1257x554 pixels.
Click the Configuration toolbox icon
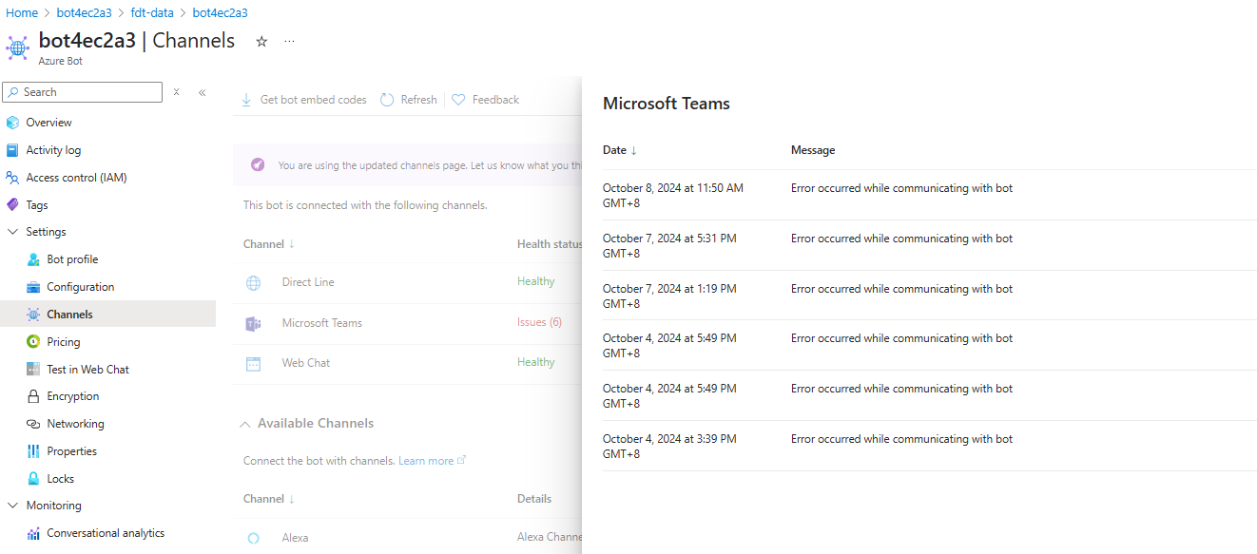click(33, 287)
